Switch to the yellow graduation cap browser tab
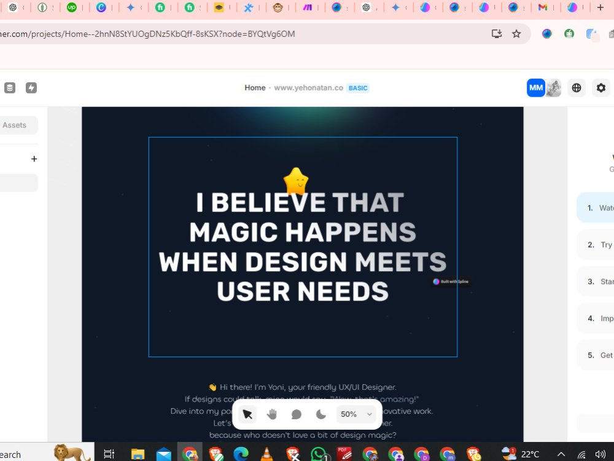The image size is (614, 461). click(219, 7)
